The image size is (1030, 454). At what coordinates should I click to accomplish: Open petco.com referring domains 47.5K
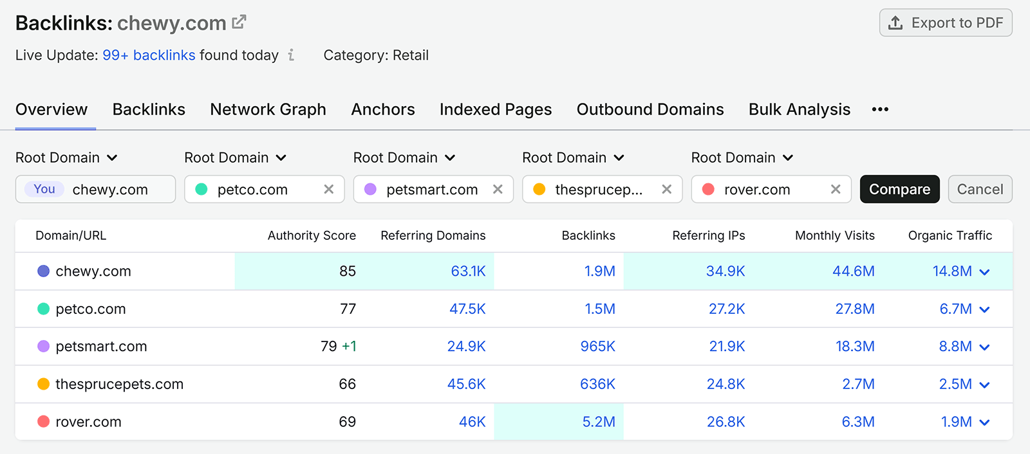click(x=467, y=309)
